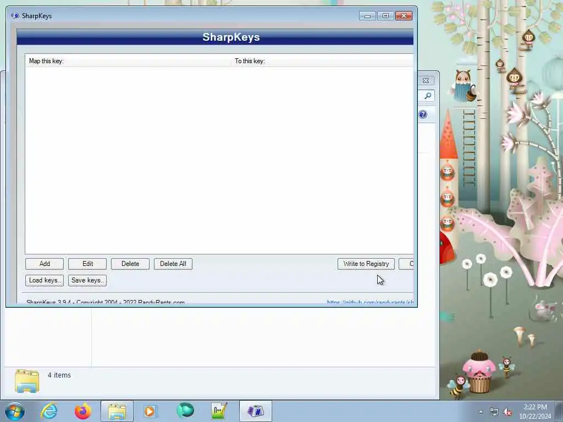The height and width of the screenshot is (422, 563).
Task: Maximize the SharpKeys window
Action: (385, 16)
